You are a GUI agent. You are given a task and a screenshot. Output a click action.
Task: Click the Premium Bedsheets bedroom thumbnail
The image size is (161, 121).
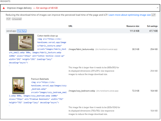[x=18, y=86]
